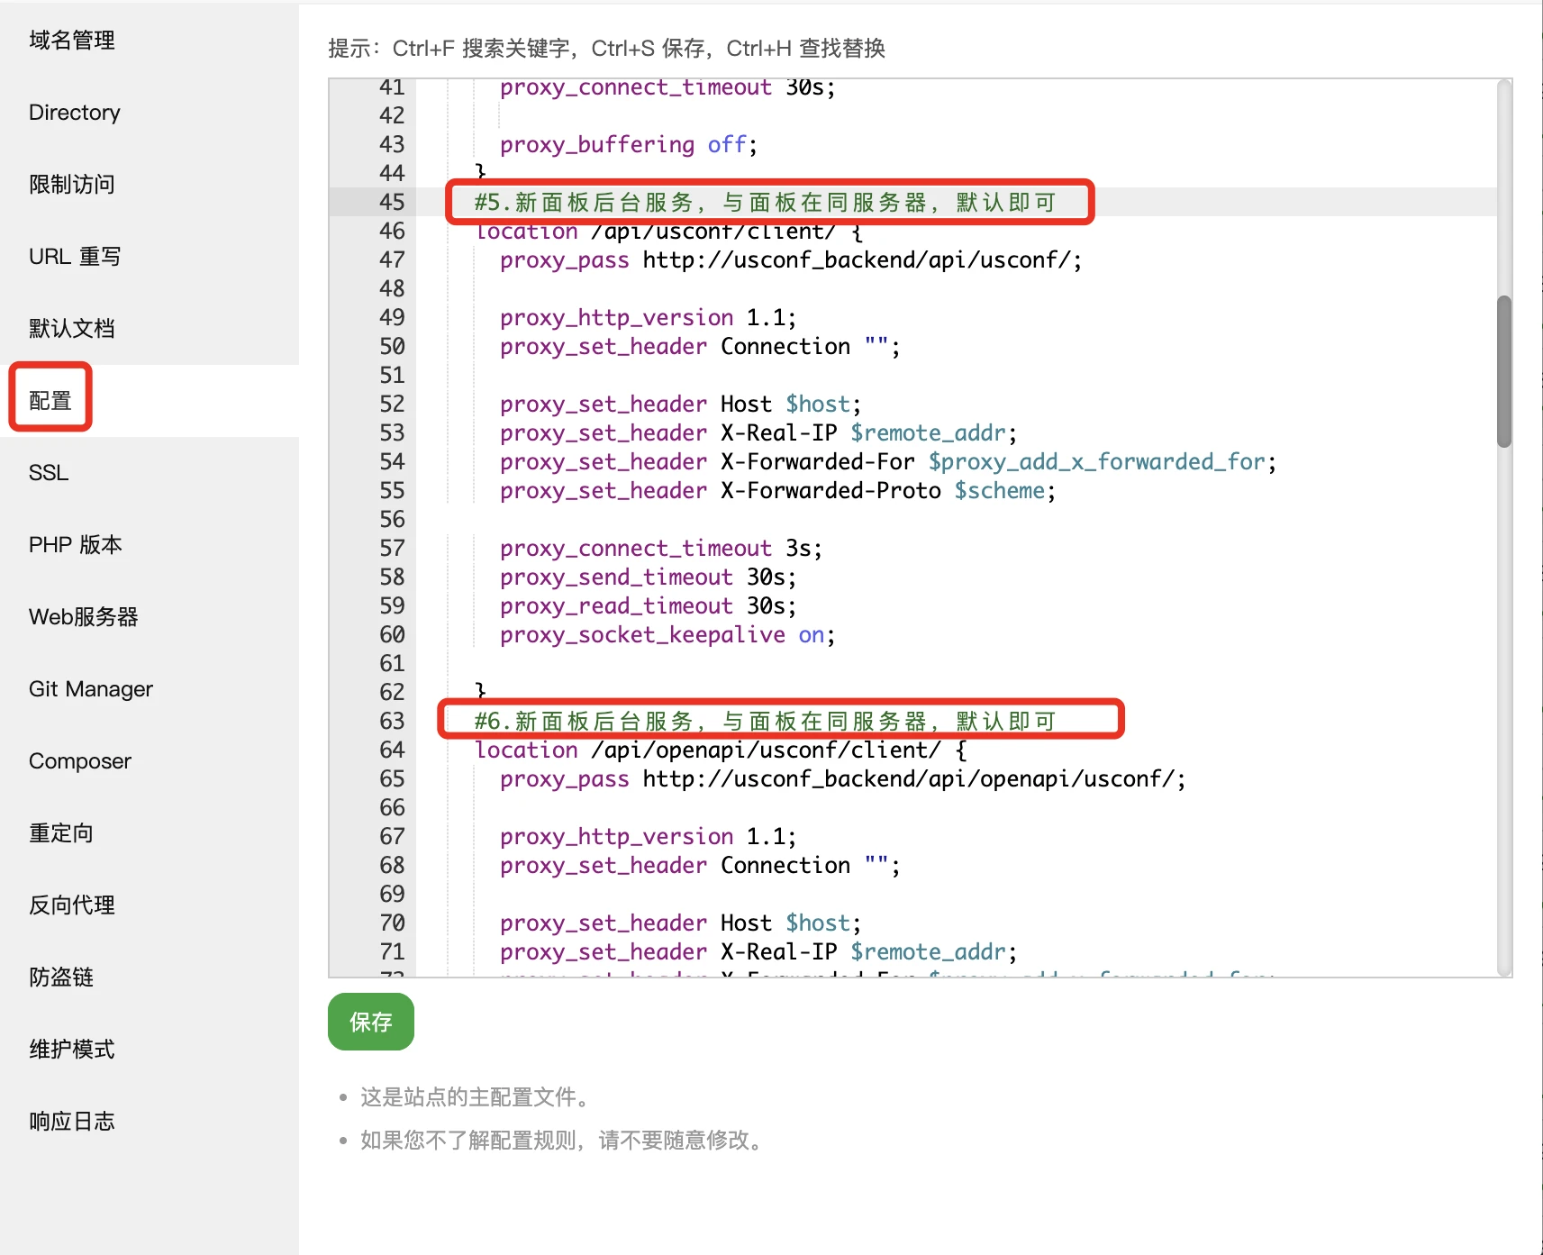Image resolution: width=1543 pixels, height=1255 pixels.
Task: Click the proxy_buffering off line
Action: (x=629, y=144)
